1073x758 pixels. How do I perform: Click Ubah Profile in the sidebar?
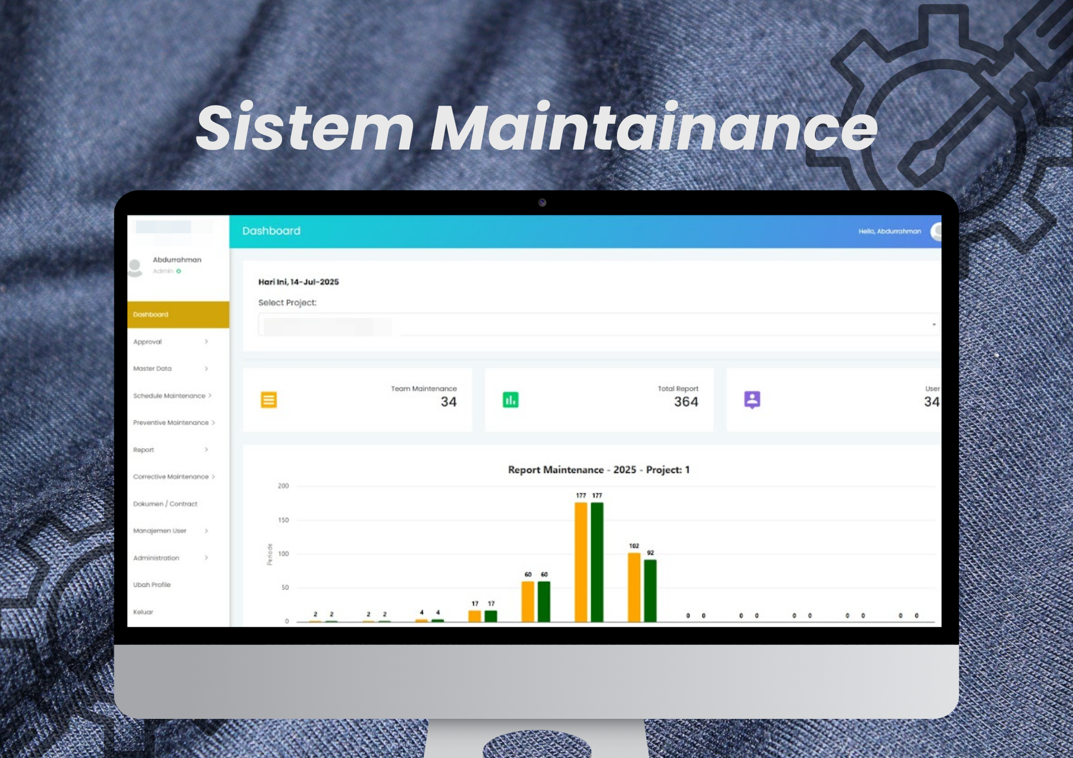pos(152,585)
